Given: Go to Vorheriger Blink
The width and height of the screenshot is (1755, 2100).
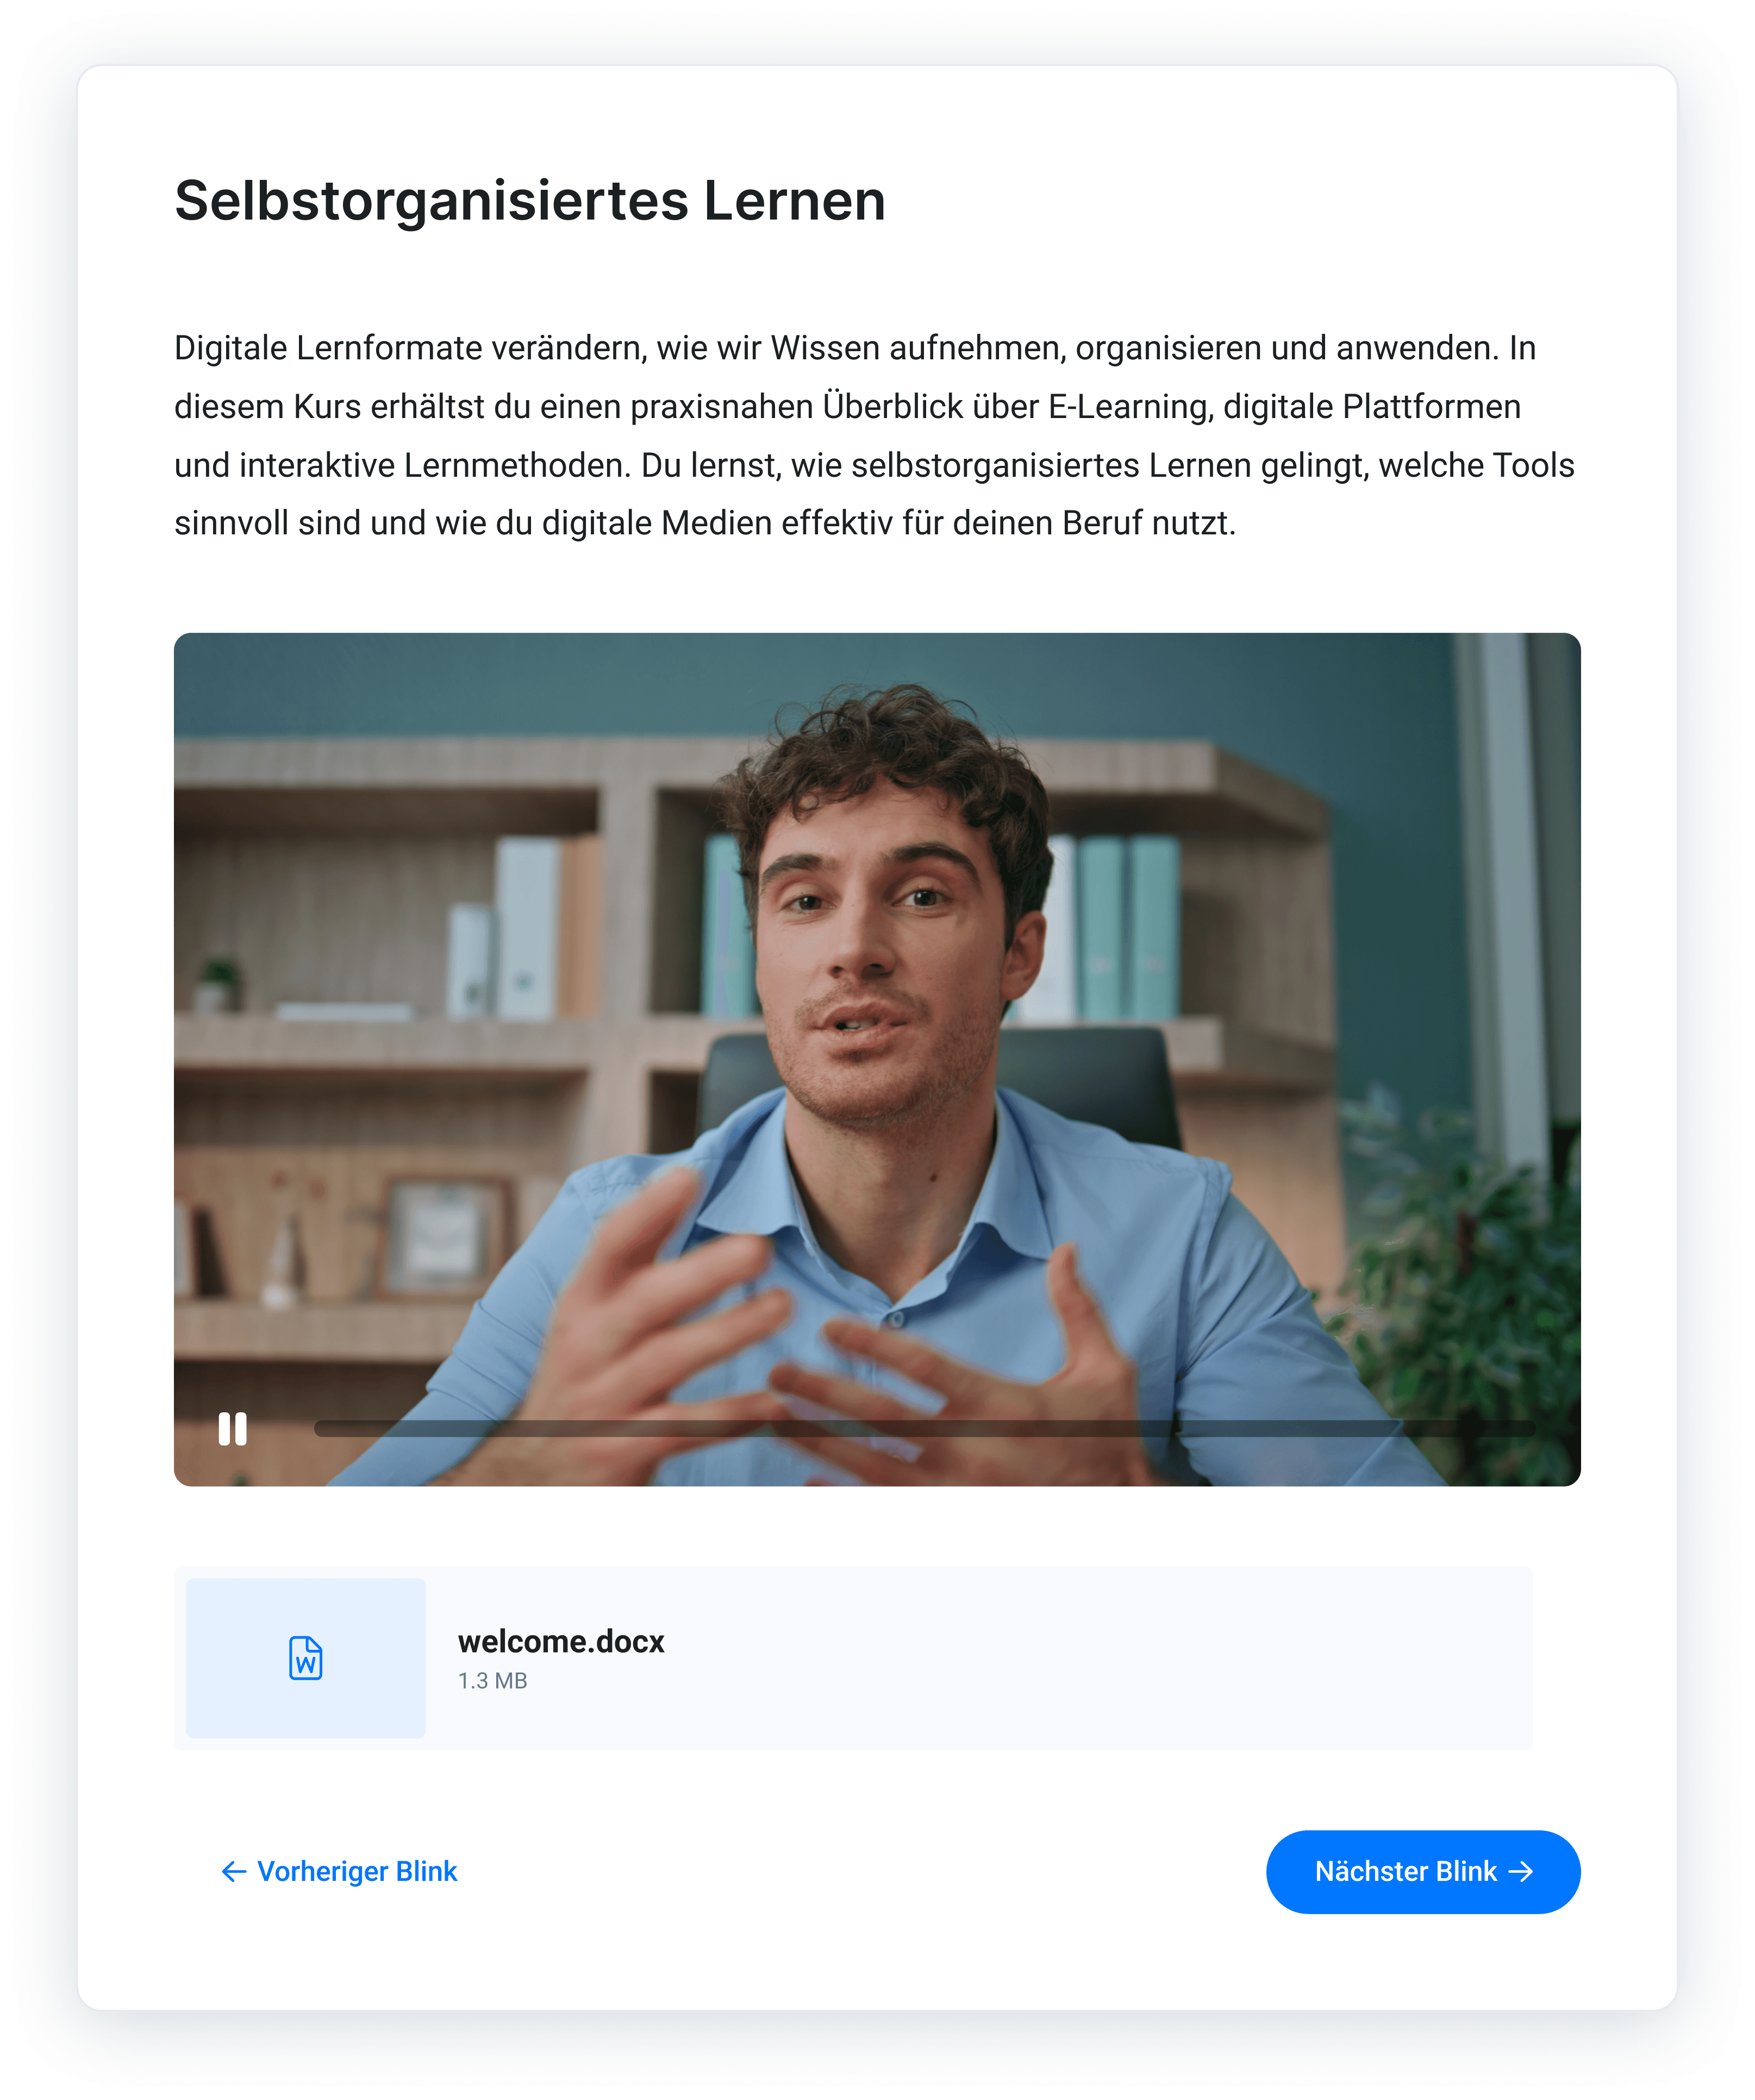Looking at the screenshot, I should (x=339, y=1871).
